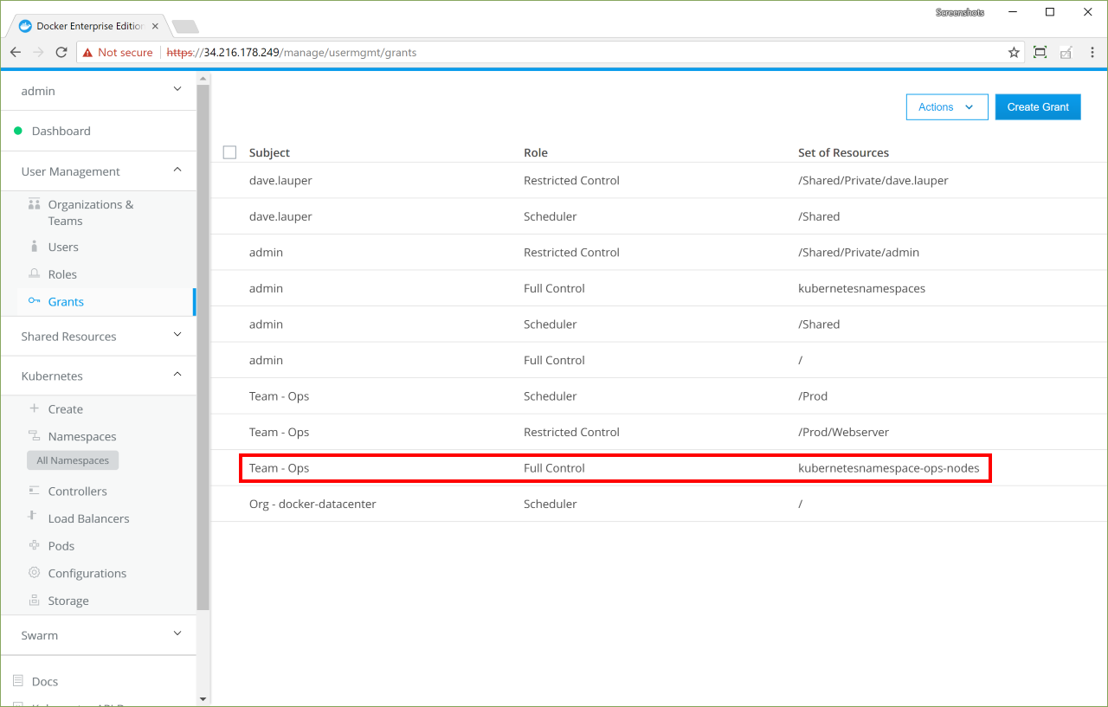Click the Grants key icon in sidebar

[35, 302]
